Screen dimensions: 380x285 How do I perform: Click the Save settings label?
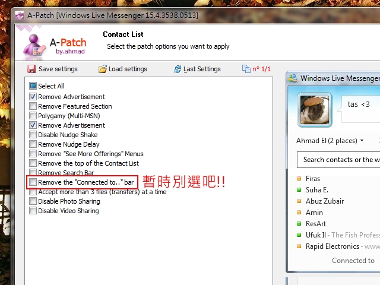point(58,69)
